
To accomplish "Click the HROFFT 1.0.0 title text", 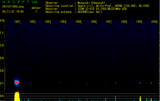I will (20, 2).
